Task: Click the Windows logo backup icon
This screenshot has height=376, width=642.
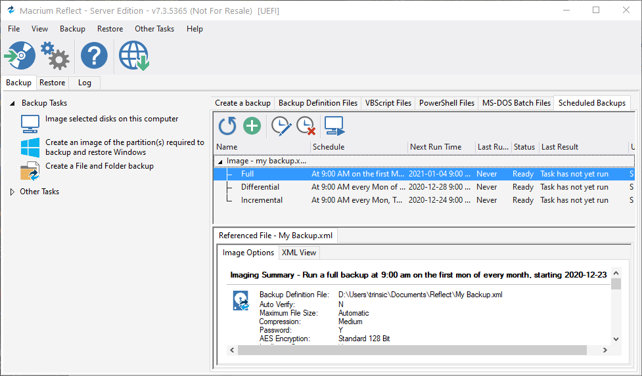Action: tap(30, 147)
